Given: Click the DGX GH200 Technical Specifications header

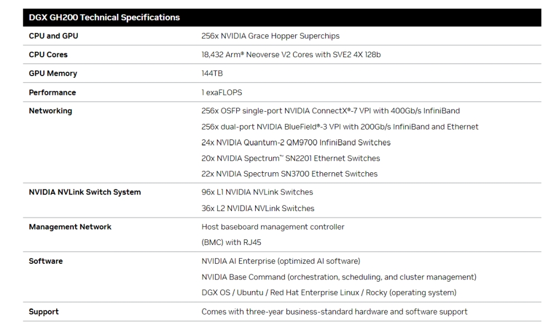Looking at the screenshot, I should pyautogui.click(x=103, y=17).
